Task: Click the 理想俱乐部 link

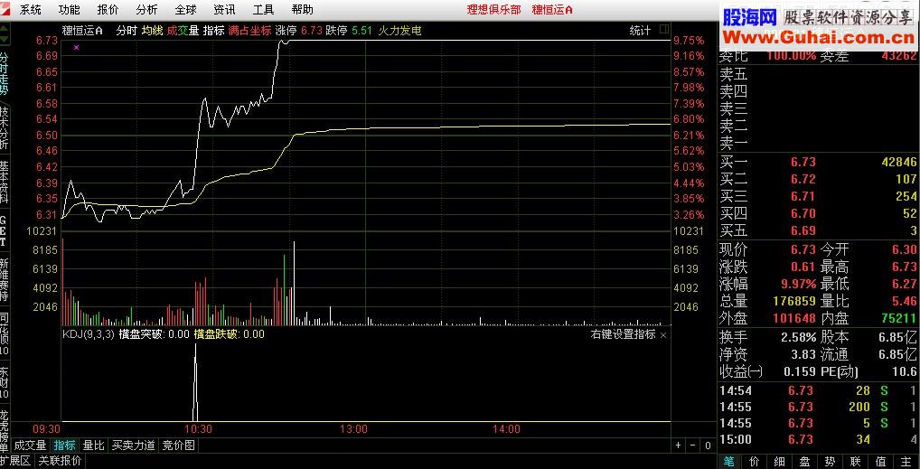Action: 493,9
